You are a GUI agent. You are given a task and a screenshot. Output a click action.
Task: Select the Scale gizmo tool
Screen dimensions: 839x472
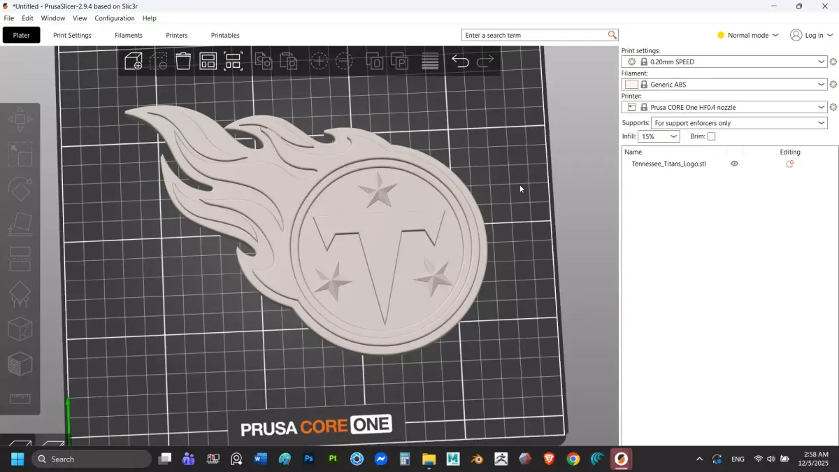[20, 155]
